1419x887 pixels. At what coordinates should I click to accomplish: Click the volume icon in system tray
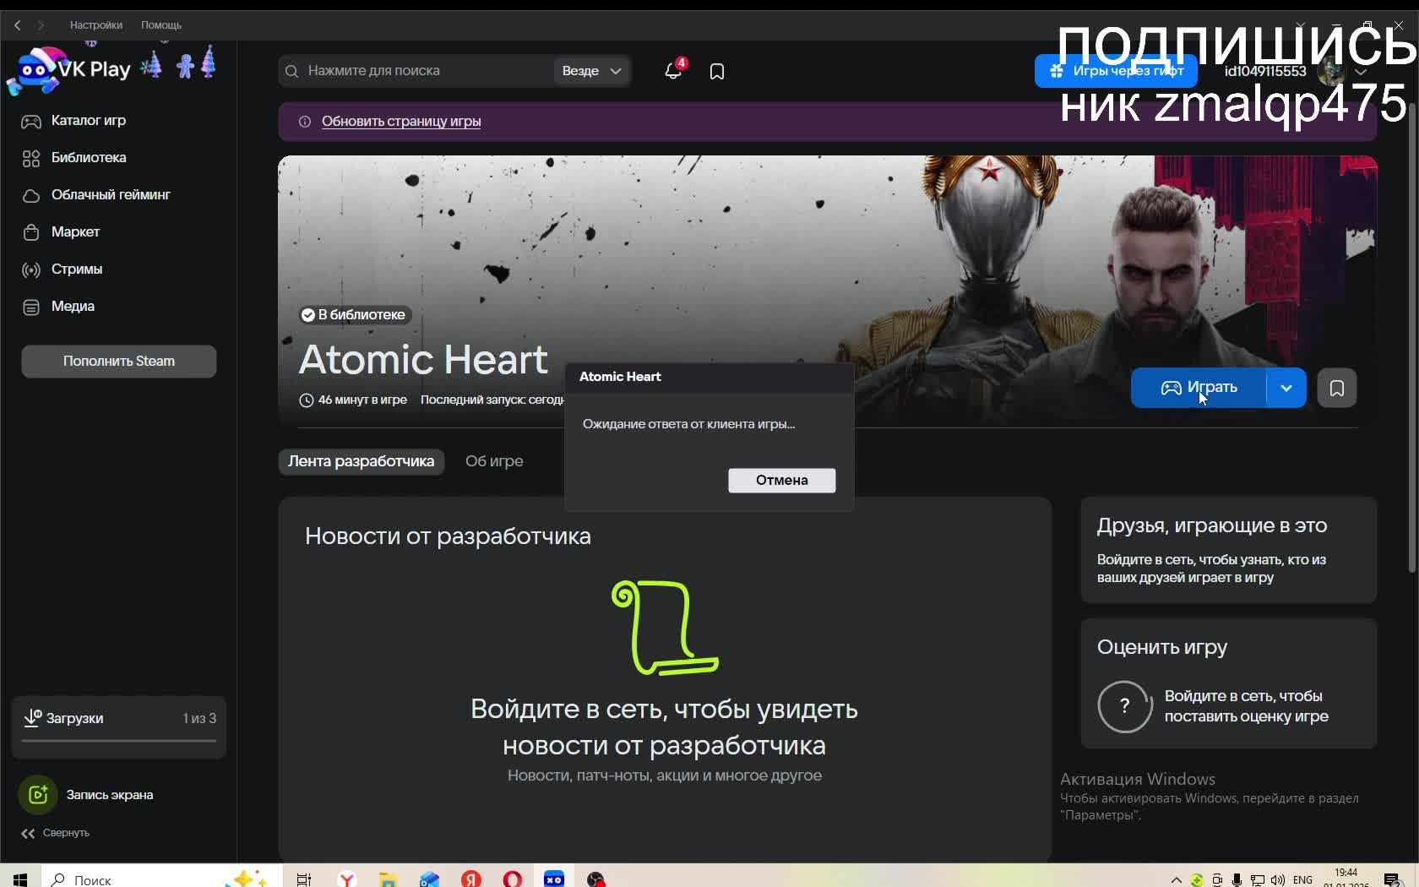[x=1278, y=879]
